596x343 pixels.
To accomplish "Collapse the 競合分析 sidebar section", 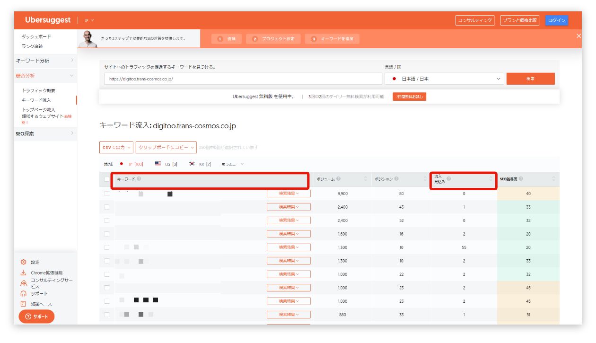I will click(x=45, y=76).
